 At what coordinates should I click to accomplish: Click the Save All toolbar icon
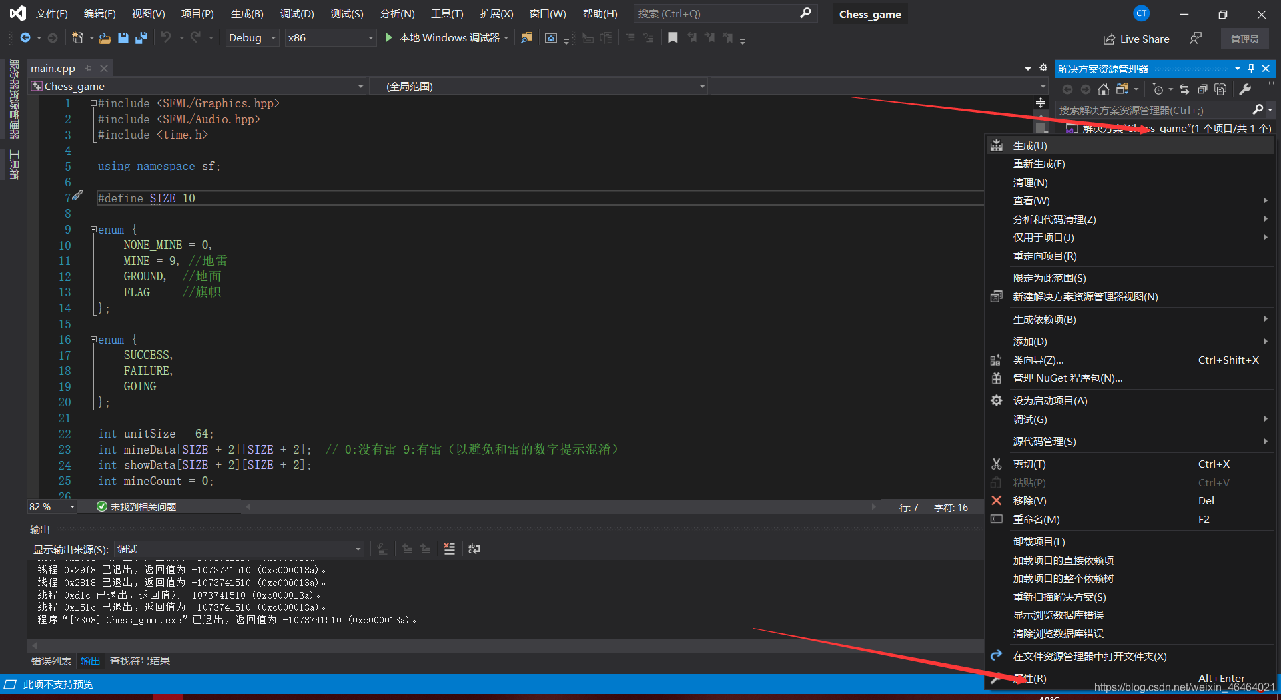click(x=141, y=38)
